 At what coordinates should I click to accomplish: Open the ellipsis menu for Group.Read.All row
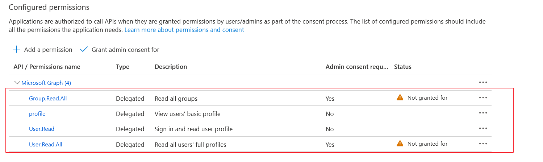483,98
